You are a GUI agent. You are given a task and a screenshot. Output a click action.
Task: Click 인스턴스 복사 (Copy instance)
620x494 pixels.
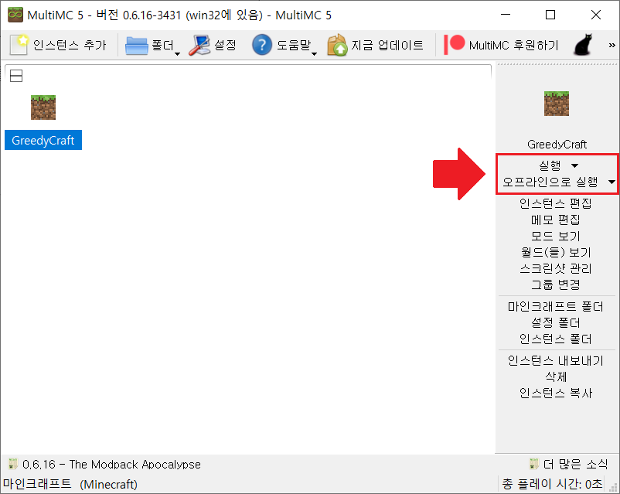pyautogui.click(x=556, y=393)
